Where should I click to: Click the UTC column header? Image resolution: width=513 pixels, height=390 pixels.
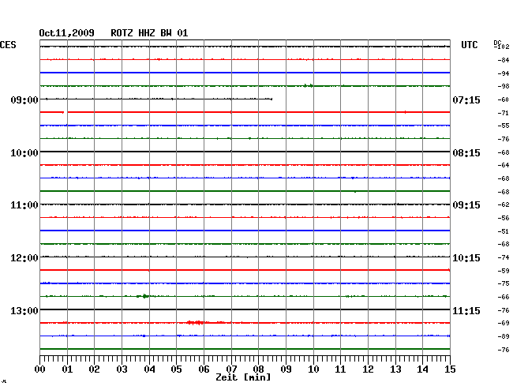[469, 45]
